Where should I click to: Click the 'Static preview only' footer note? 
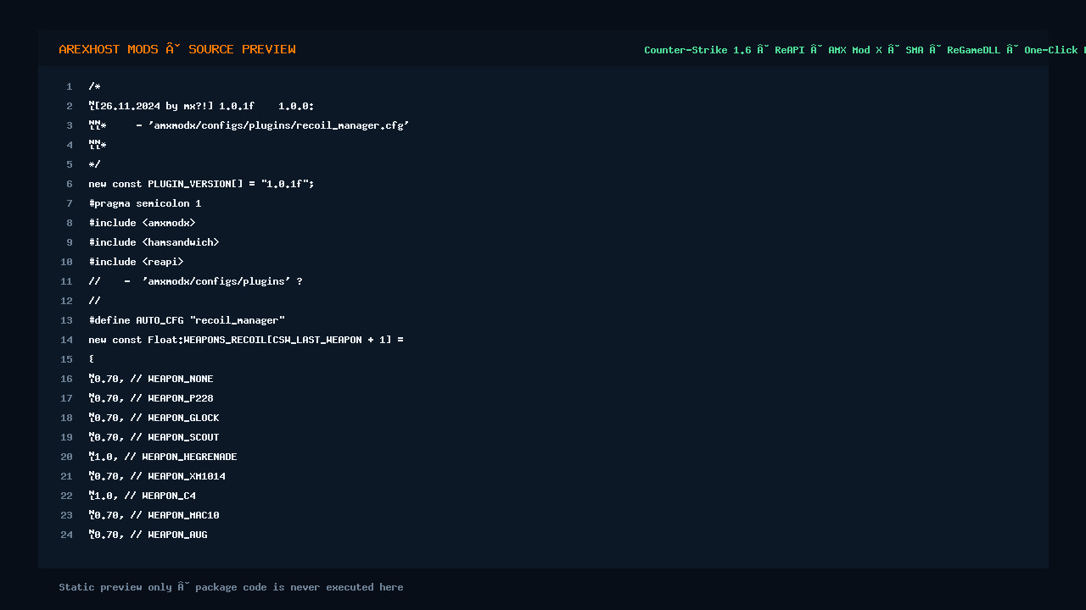pyautogui.click(x=231, y=587)
